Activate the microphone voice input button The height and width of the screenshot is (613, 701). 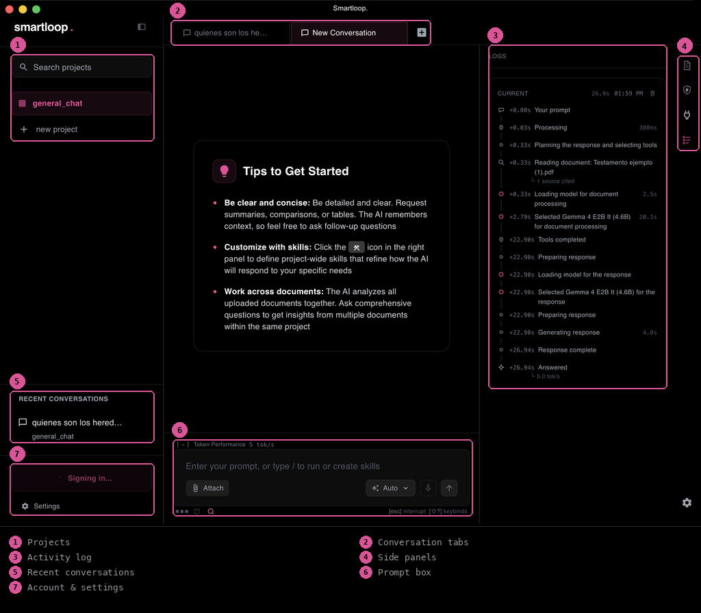428,488
